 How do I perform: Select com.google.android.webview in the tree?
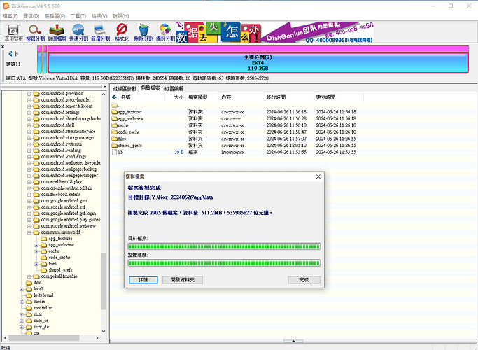[69, 226]
